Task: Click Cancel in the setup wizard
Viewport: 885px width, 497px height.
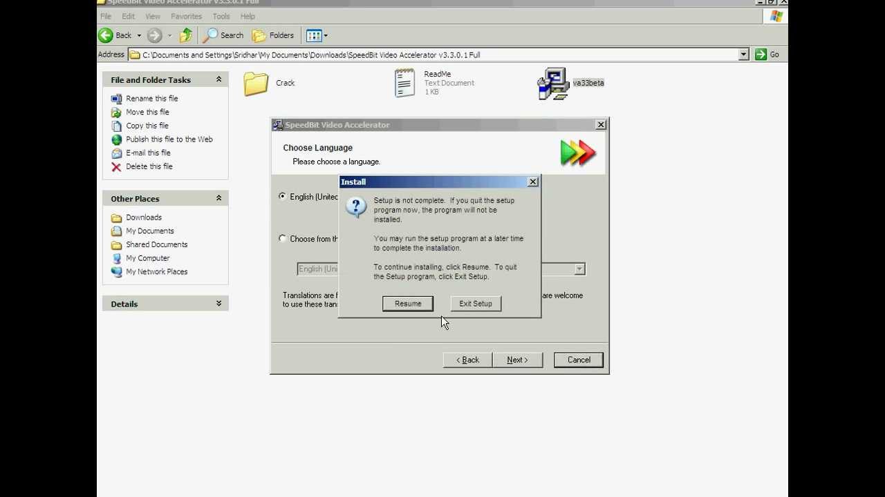Action: (x=579, y=360)
